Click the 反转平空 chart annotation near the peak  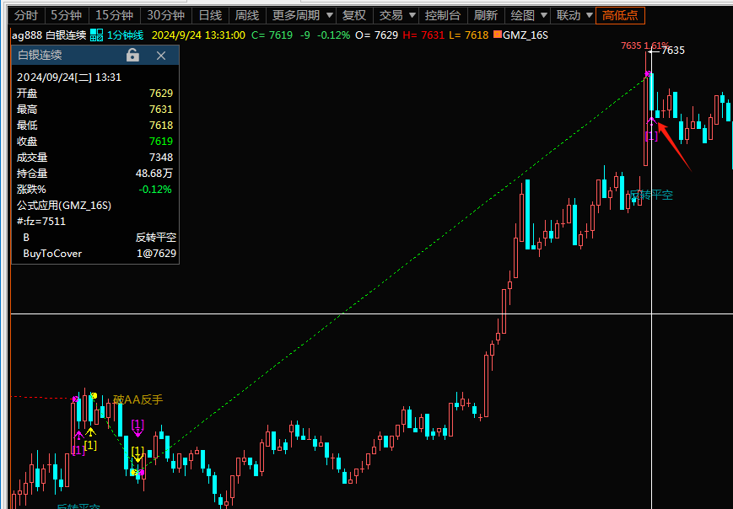(x=651, y=196)
